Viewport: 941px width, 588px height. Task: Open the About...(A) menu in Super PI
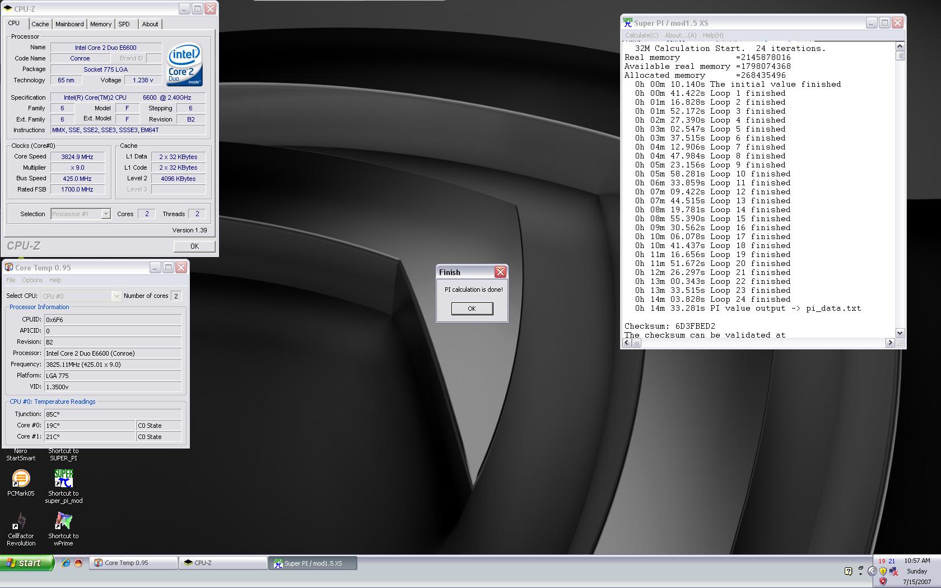click(681, 35)
